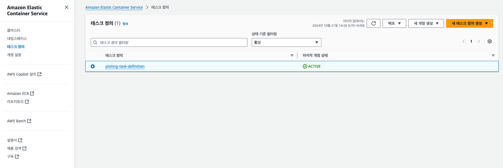Select 태스크 정의 in sidebar

16,47
